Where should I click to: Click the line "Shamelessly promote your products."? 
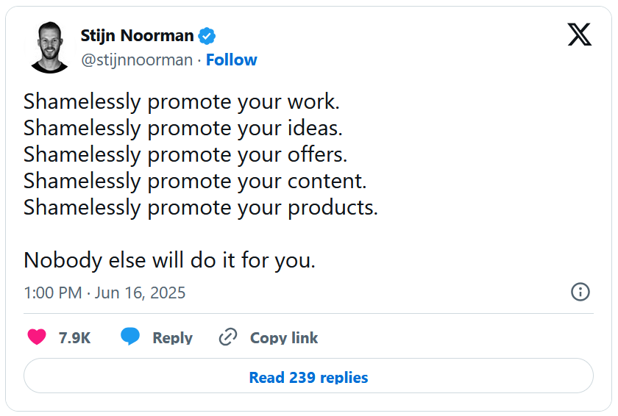[201, 207]
